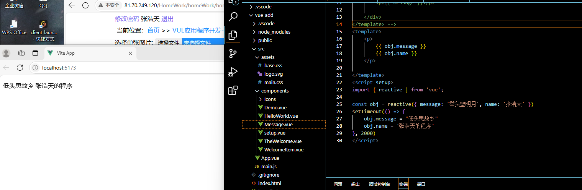Image resolution: width=582 pixels, height=190 pixels.
Task: Open a new tab next to Vite App
Action: point(143,53)
